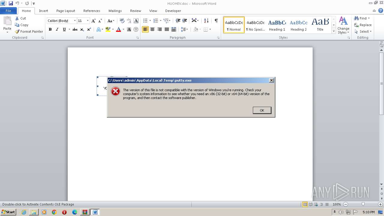The height and width of the screenshot is (216, 384).
Task: Open the Change Case dropdown
Action: tap(111, 21)
